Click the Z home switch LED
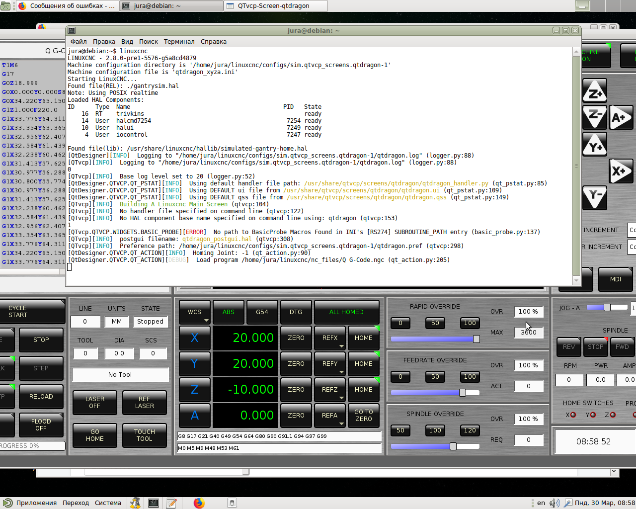This screenshot has width=636, height=509. tap(613, 415)
